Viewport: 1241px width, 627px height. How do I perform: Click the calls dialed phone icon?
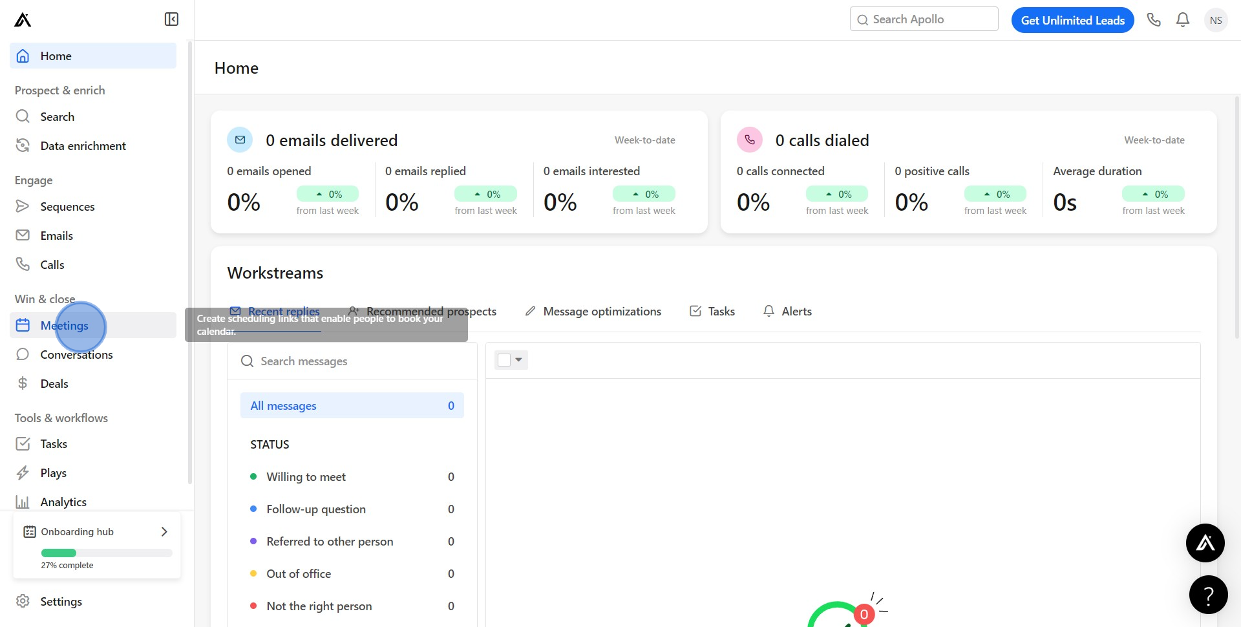[x=750, y=140]
